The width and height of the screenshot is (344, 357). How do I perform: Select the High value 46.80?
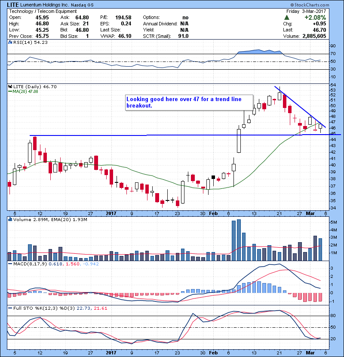(x=42, y=24)
